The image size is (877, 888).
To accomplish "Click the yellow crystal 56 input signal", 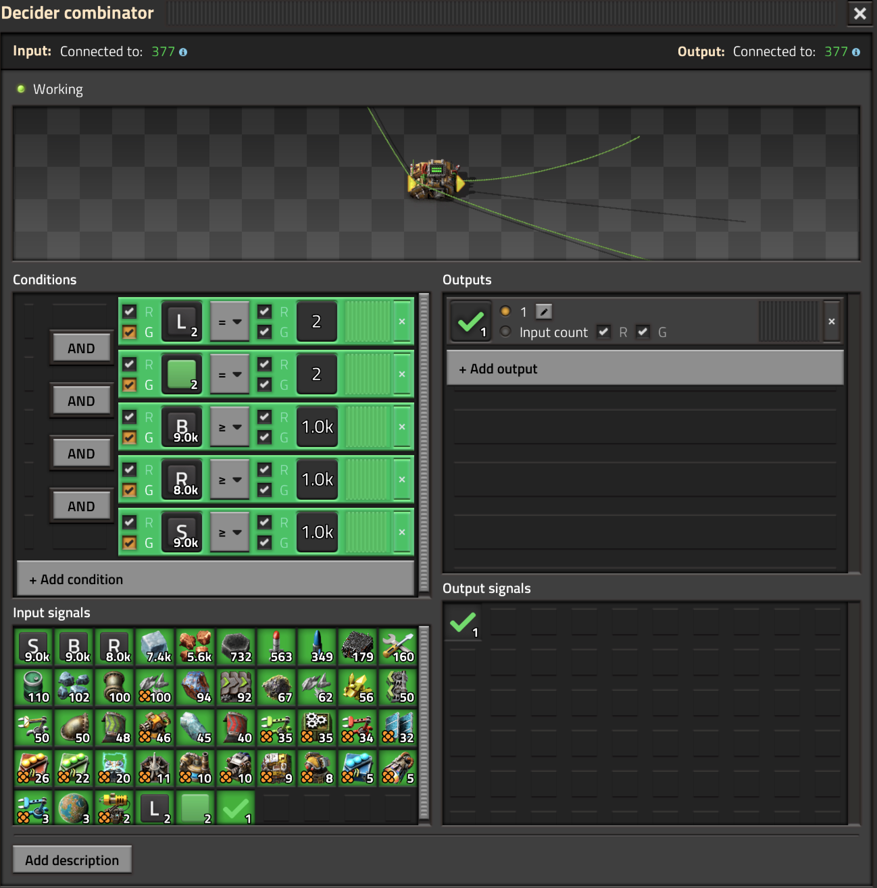I will point(357,688).
